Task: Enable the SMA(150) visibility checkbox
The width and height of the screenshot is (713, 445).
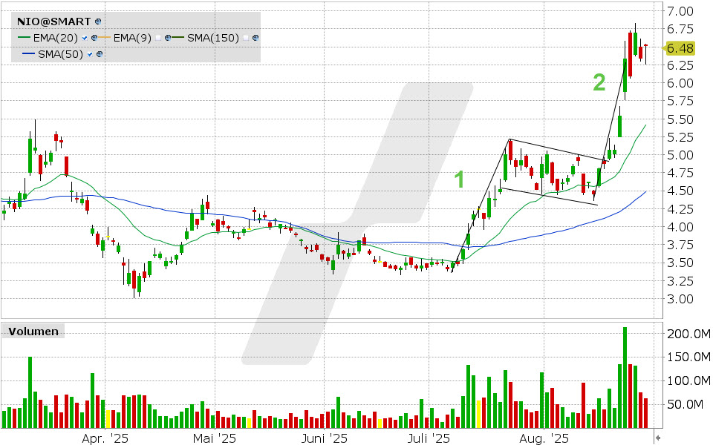Action: tap(246, 38)
